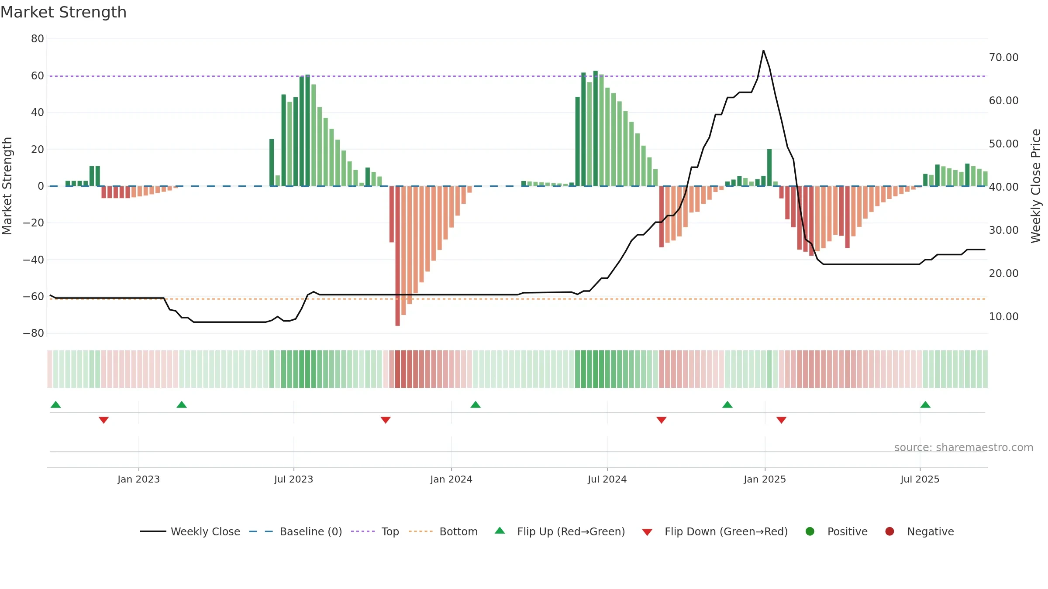Click the 10.00 right-axis price label
The image size is (1048, 589).
[1004, 316]
